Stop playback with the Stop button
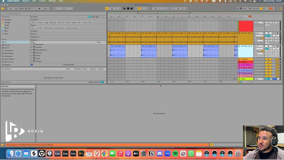 click(128, 8)
